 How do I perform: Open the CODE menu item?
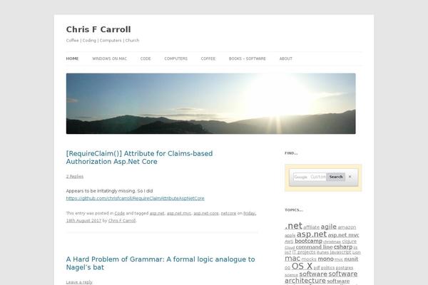tap(146, 58)
